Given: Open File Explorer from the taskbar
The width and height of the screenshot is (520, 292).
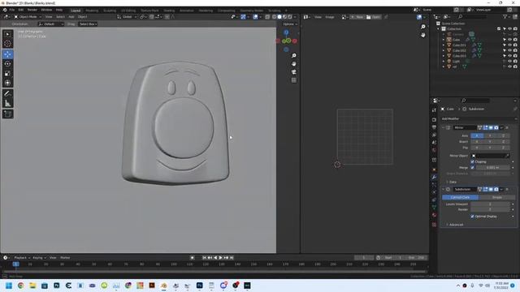Looking at the screenshot, I should [x=32, y=286].
